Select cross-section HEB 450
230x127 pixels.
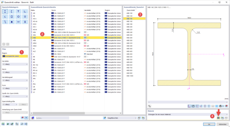tap(134, 54)
